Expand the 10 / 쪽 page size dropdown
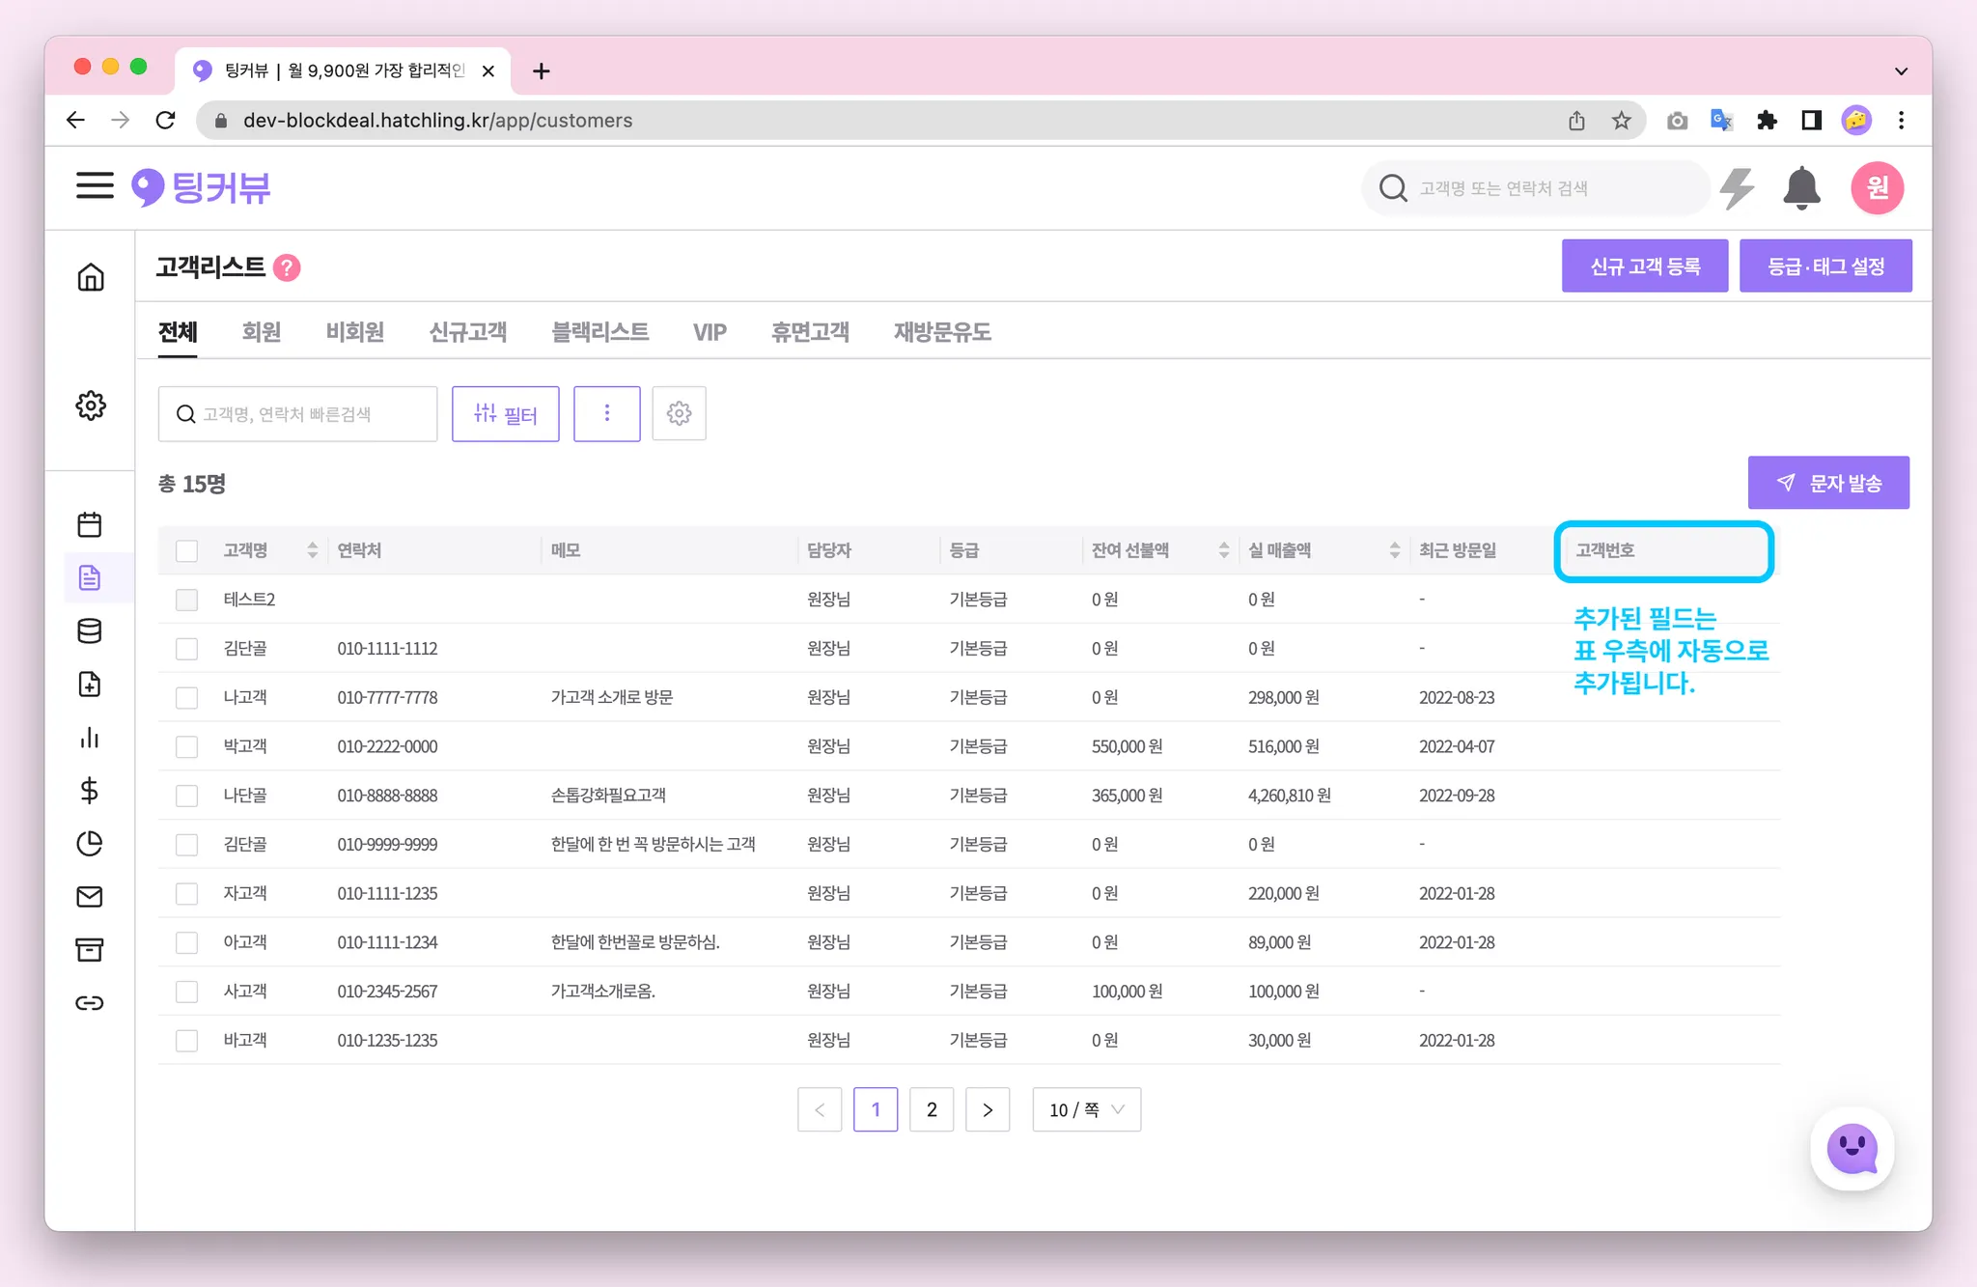This screenshot has height=1287, width=1977. coord(1086,1109)
